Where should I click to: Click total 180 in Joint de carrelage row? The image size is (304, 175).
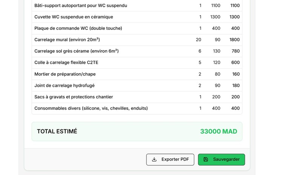coord(236,86)
